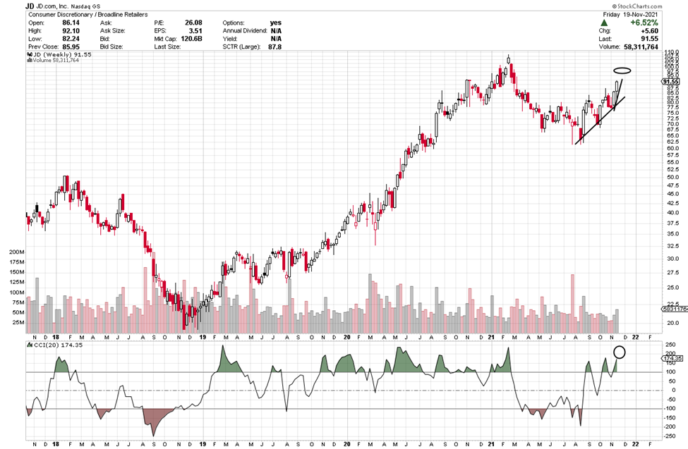This screenshot has height=449, width=688.
Task: Select the Low value 82.24
Action: tap(71, 39)
